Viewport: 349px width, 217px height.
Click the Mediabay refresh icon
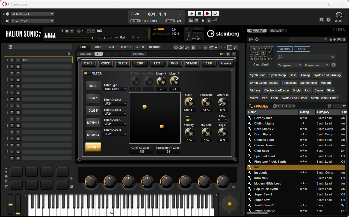click(257, 39)
